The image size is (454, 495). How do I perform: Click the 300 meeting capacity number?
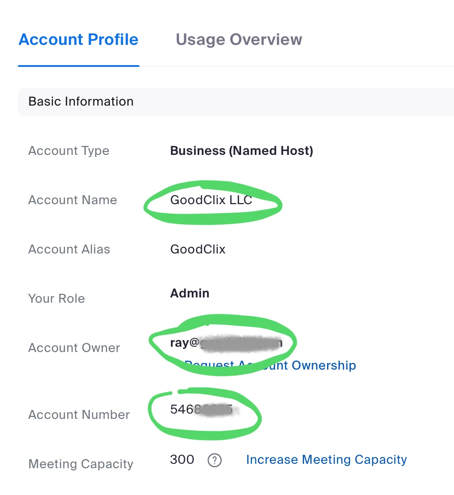click(182, 460)
